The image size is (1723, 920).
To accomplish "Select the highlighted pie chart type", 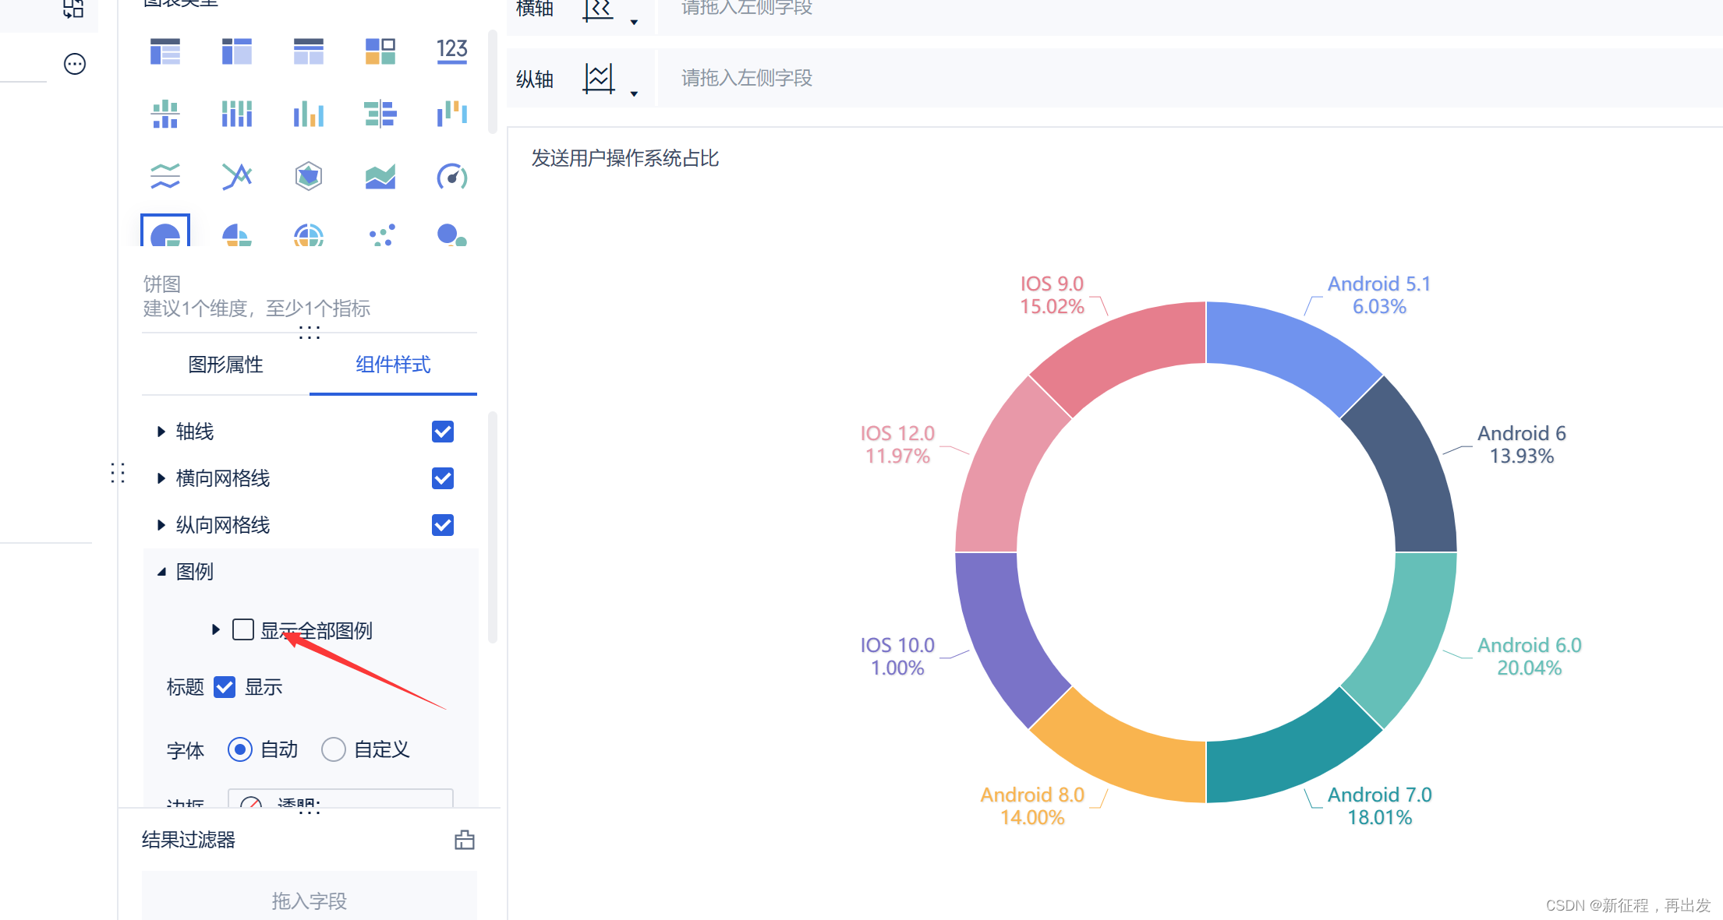I will tap(165, 231).
